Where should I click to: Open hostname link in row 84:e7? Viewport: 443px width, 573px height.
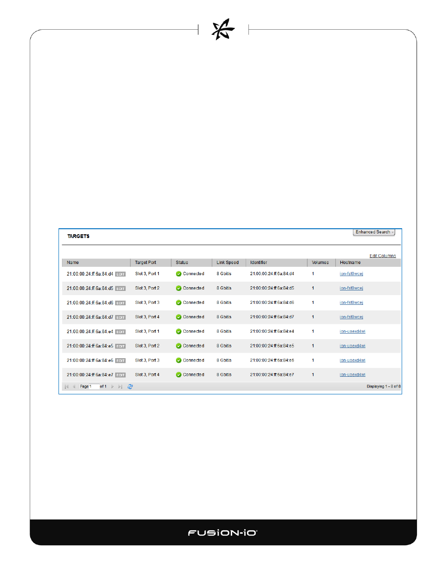352,374
